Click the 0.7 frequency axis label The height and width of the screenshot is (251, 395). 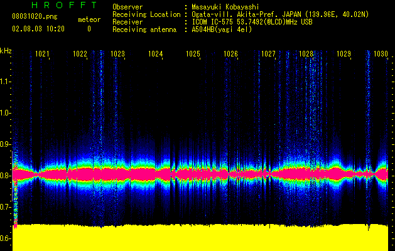tap(4, 207)
